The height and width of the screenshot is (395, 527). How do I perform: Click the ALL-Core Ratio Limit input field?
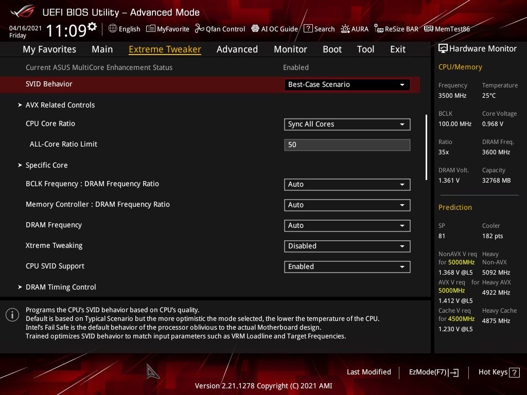(347, 145)
